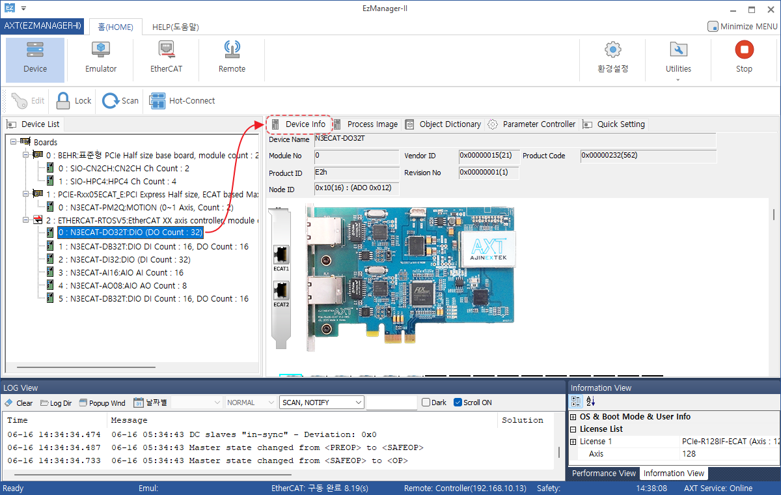Click the Edit key tool

tap(29, 101)
